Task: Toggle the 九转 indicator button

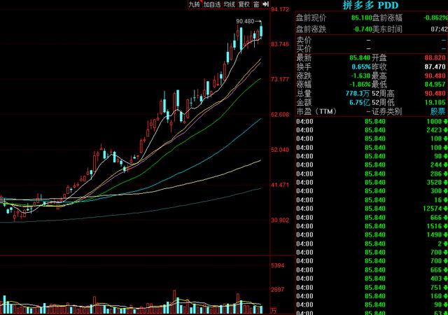Action: click(195, 4)
